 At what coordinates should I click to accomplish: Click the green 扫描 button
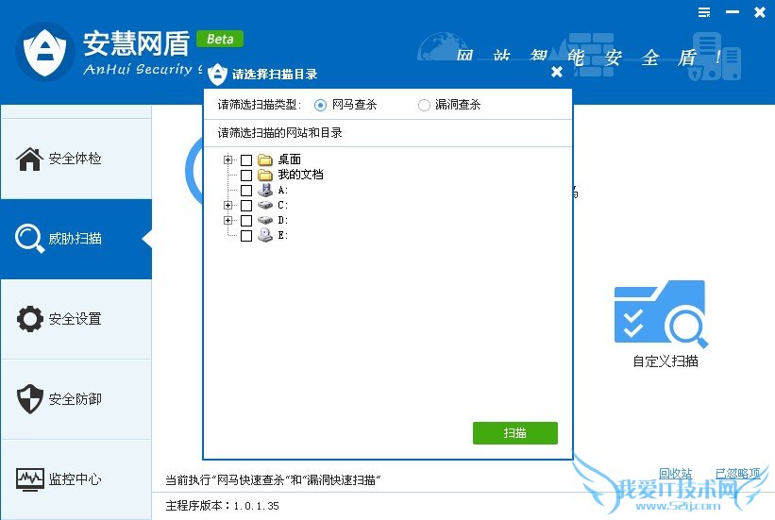coord(515,433)
